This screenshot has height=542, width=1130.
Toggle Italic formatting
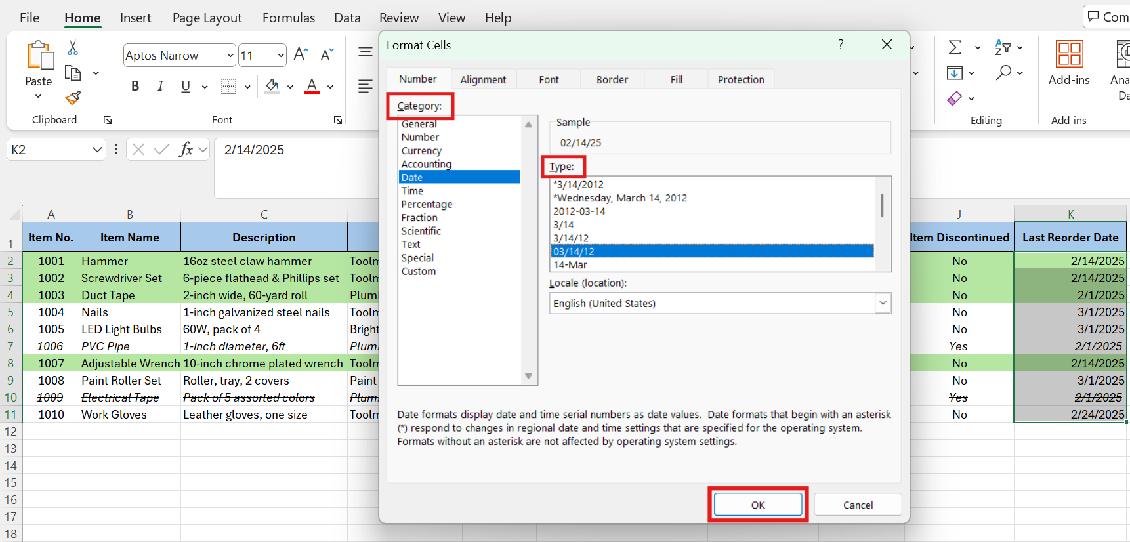coord(160,86)
